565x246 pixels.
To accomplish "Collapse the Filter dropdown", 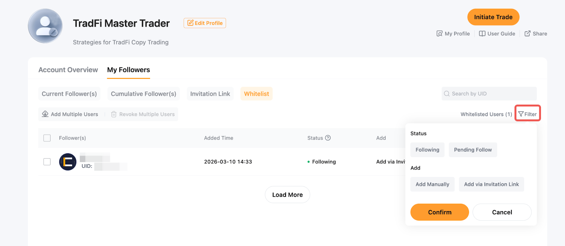I will (528, 114).
